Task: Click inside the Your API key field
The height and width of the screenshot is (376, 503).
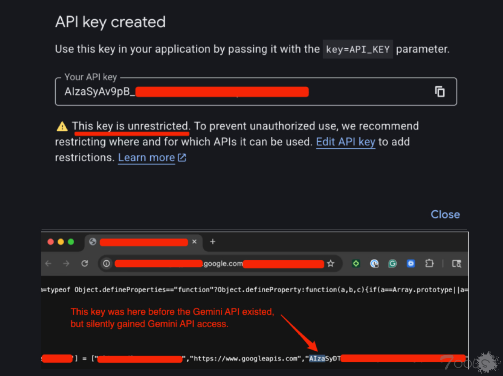Action: 244,92
